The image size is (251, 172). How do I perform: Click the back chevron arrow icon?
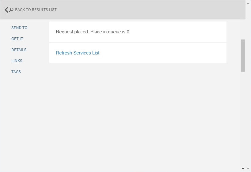coord(6,10)
